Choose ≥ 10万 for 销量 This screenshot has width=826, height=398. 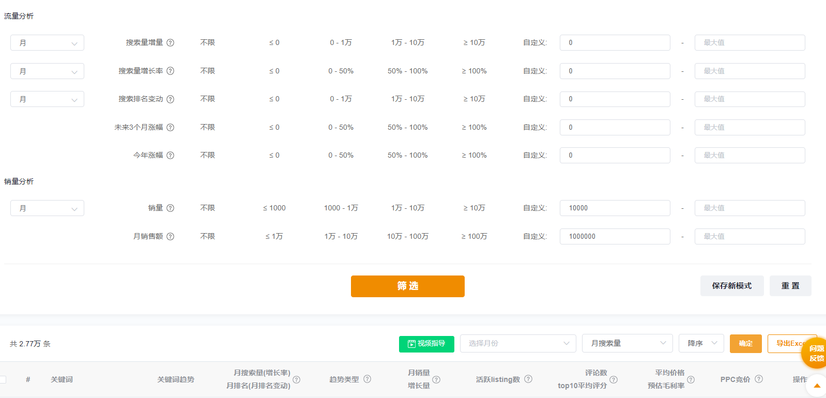pyautogui.click(x=474, y=208)
